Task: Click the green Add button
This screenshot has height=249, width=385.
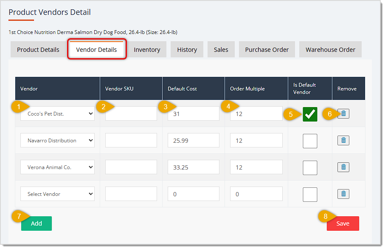Action: point(37,224)
